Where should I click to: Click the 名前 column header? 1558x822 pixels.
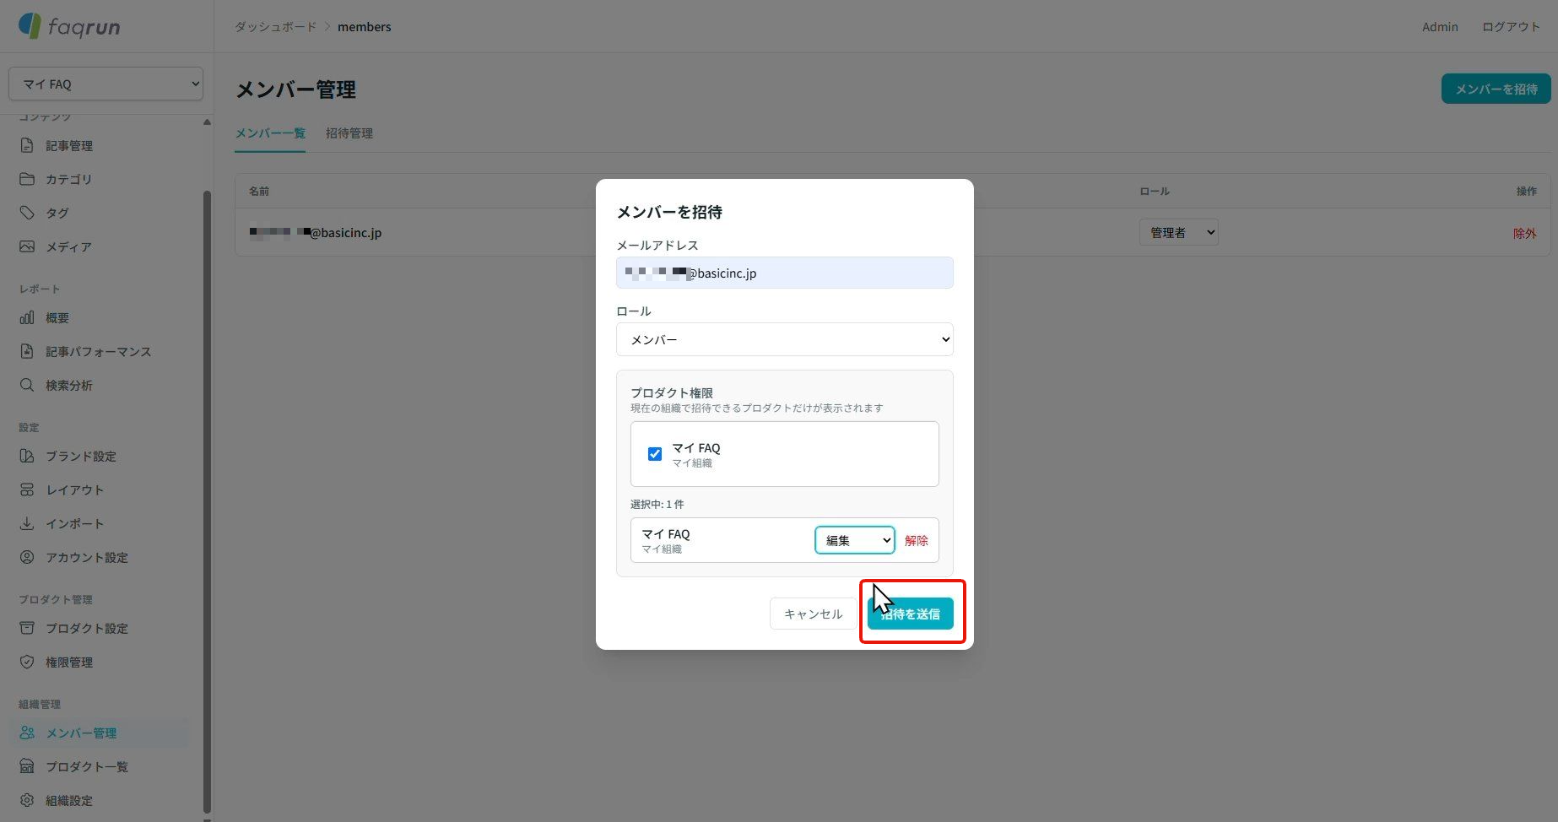(259, 192)
